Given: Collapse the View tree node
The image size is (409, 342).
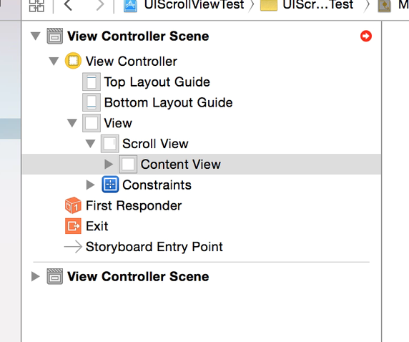Looking at the screenshot, I should pyautogui.click(x=72, y=122).
